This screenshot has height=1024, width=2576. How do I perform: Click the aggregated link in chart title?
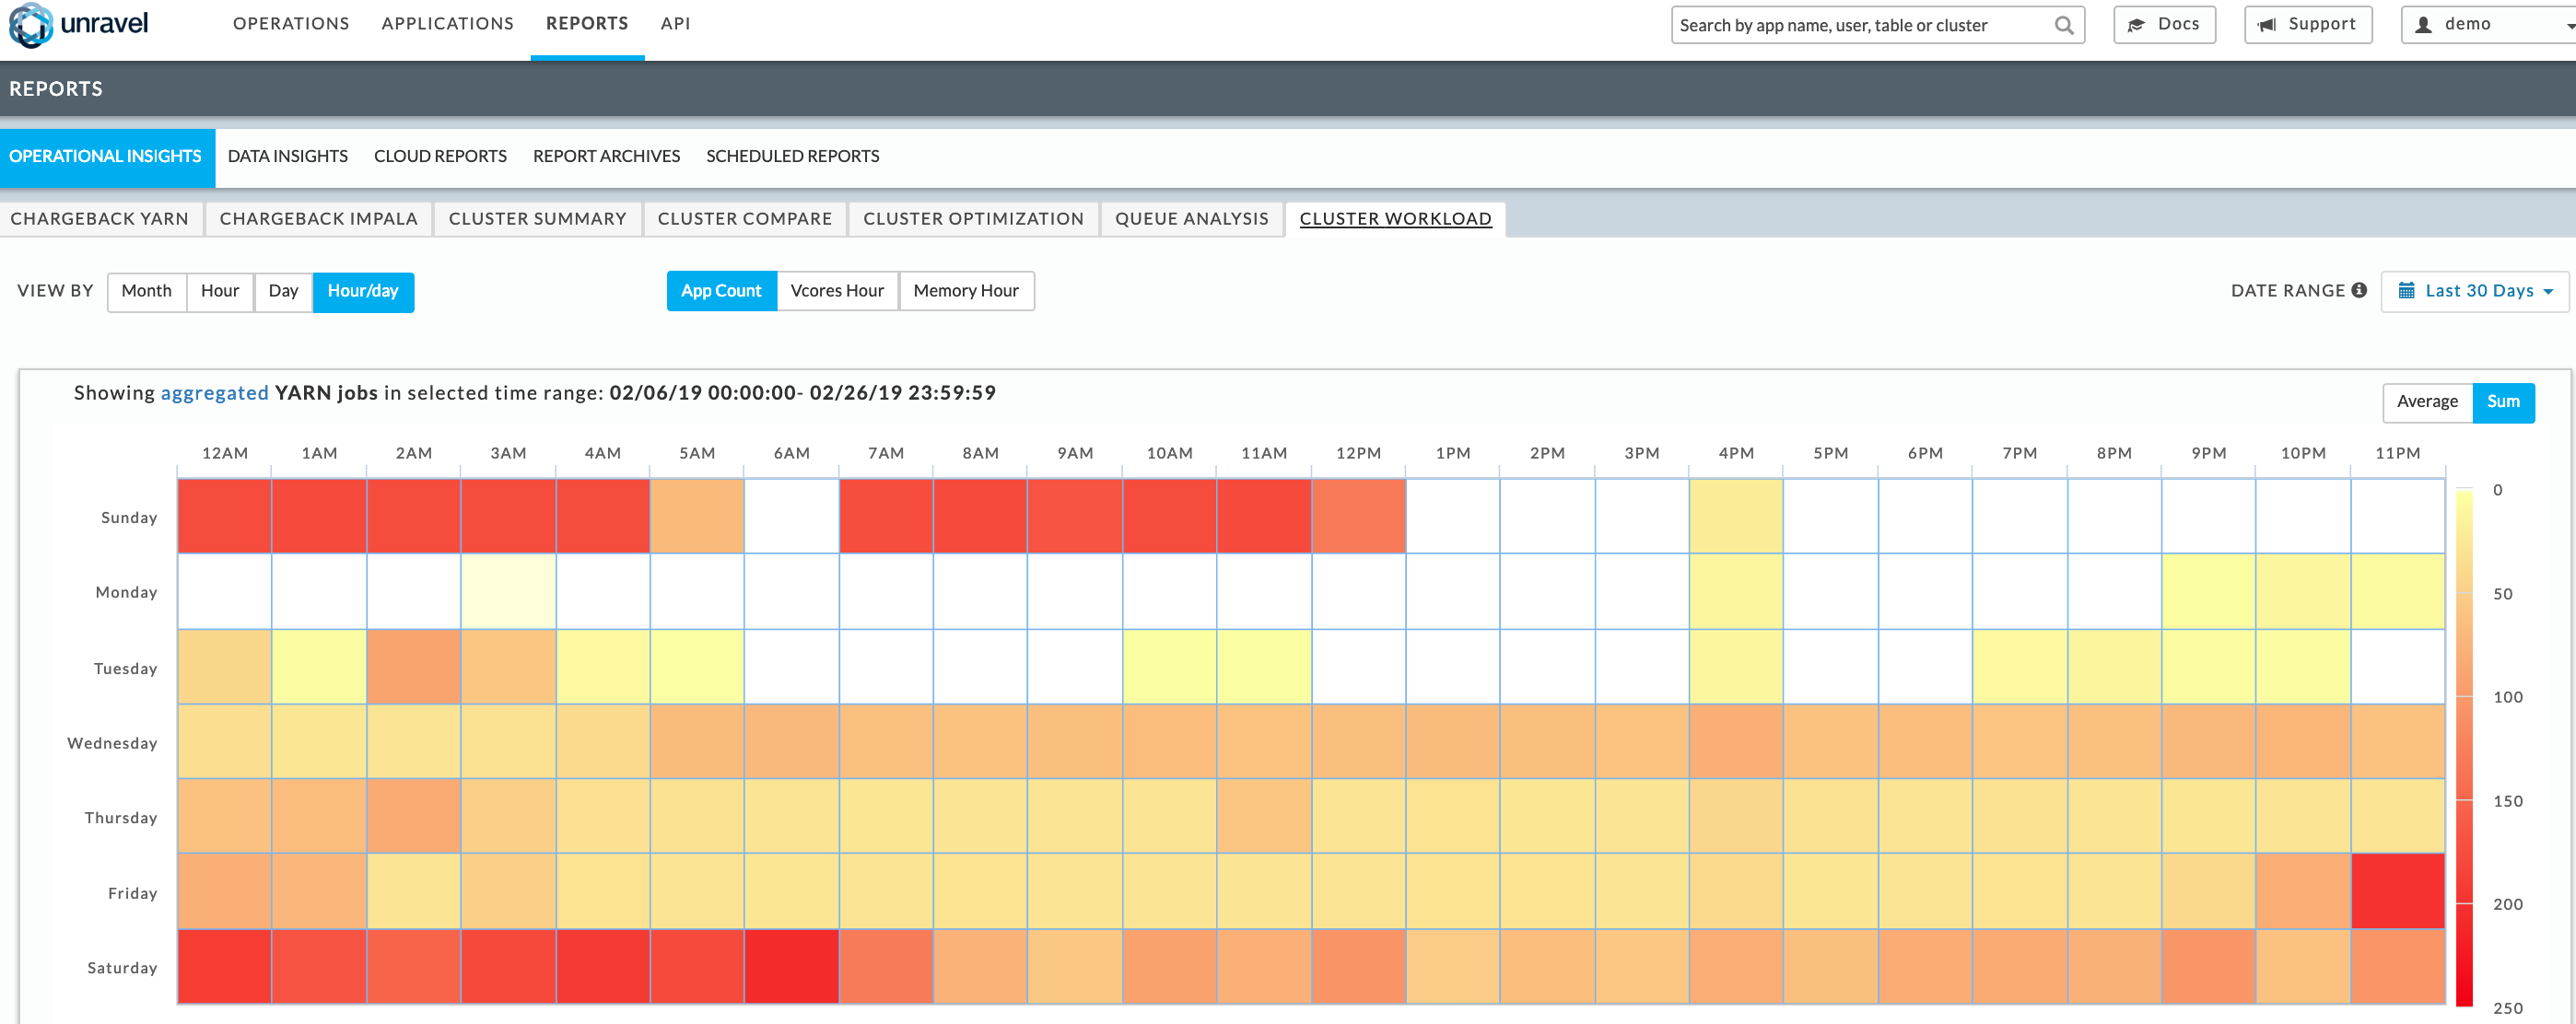pyautogui.click(x=214, y=392)
